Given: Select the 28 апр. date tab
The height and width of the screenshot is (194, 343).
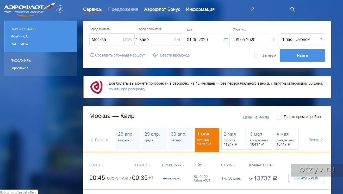Looking at the screenshot, I should coord(128,139).
